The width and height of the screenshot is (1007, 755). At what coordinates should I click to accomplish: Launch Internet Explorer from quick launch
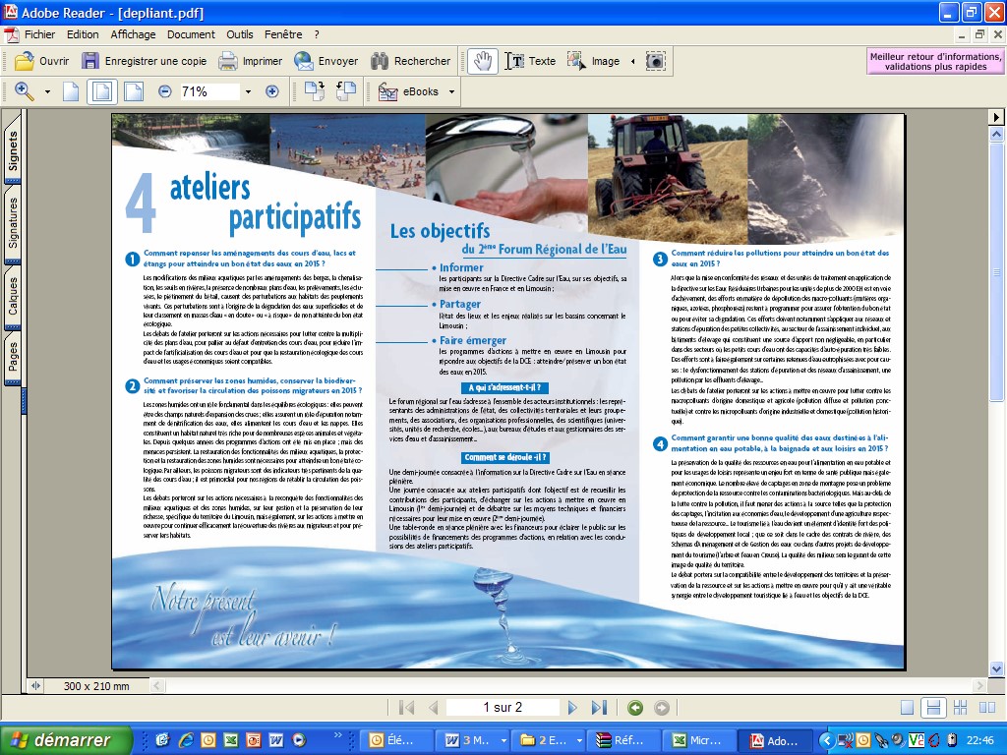pos(186,739)
